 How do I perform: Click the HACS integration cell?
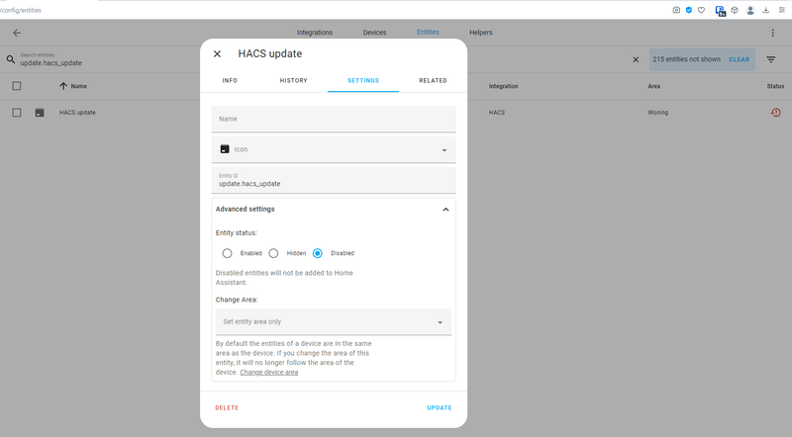coord(497,113)
